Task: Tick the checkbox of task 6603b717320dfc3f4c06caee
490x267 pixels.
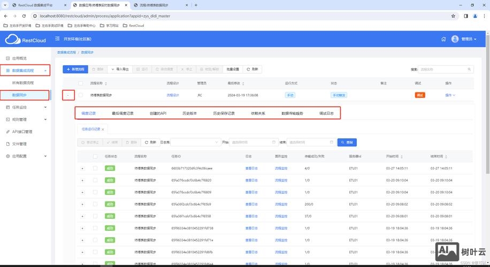Action: pyautogui.click(x=95, y=168)
